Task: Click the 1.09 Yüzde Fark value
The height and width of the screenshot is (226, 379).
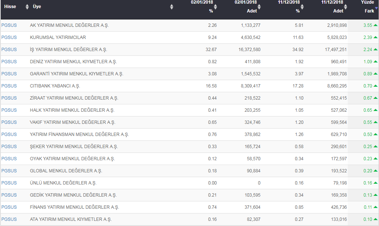Action: 368,62
